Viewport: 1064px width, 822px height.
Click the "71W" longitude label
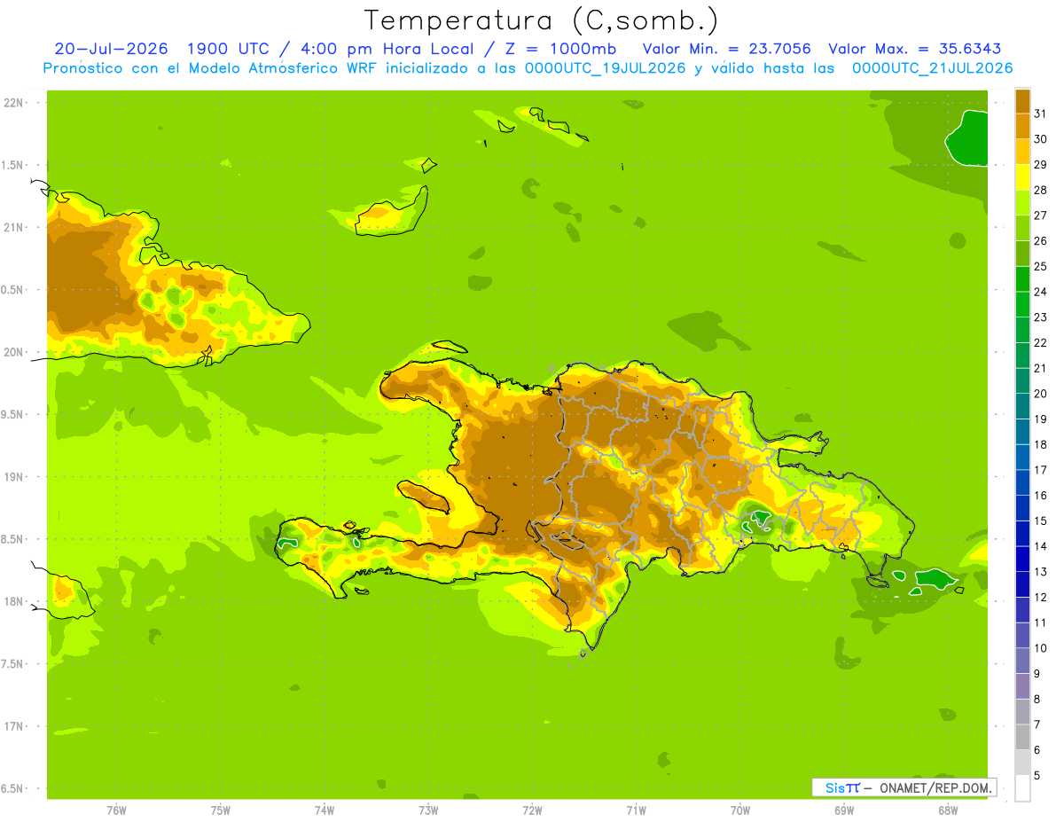click(636, 810)
